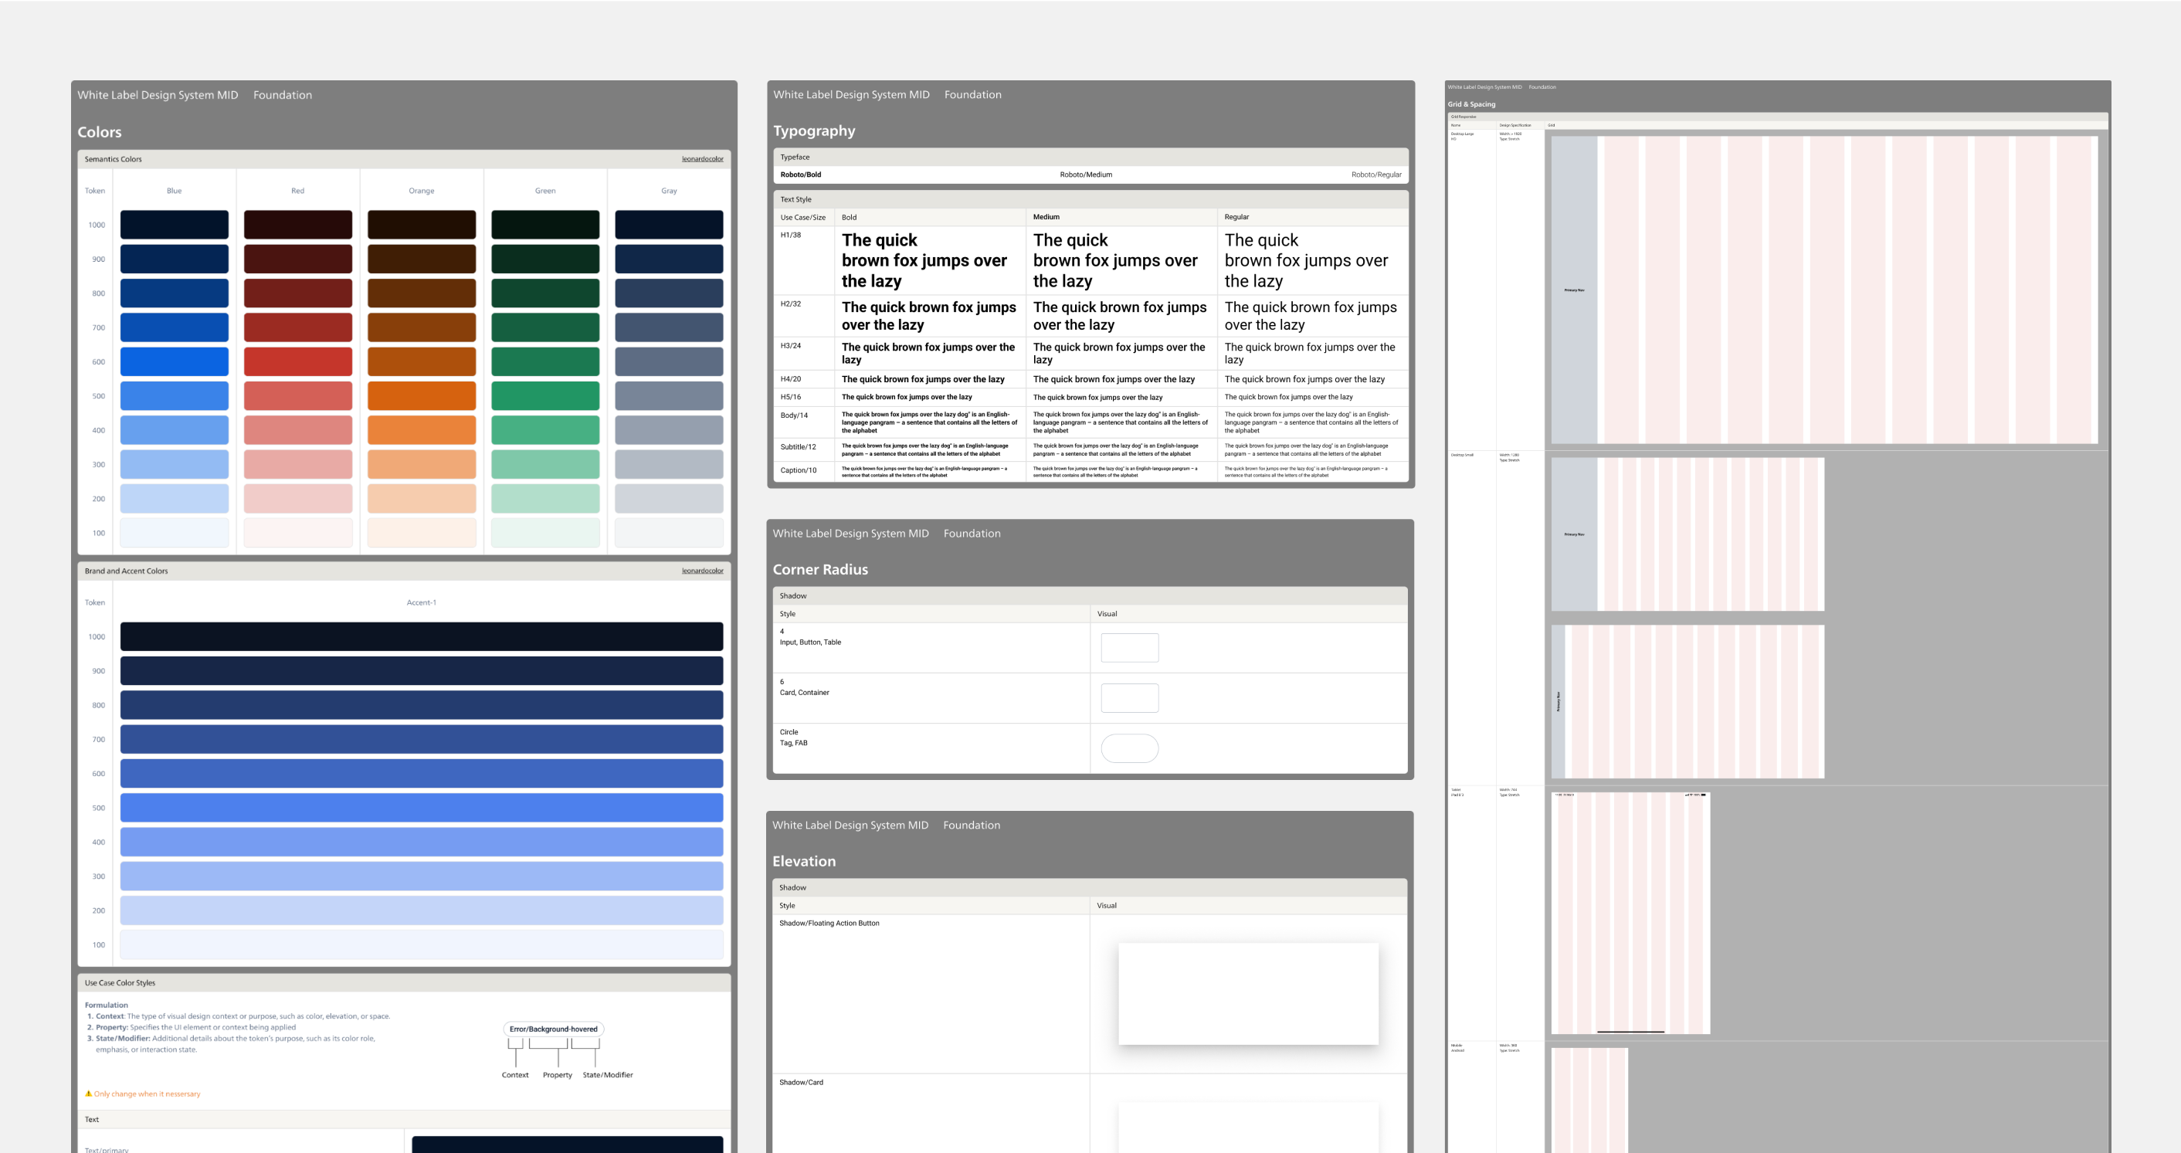
Task: Pick the Red 600 color swatch
Action: (x=298, y=361)
